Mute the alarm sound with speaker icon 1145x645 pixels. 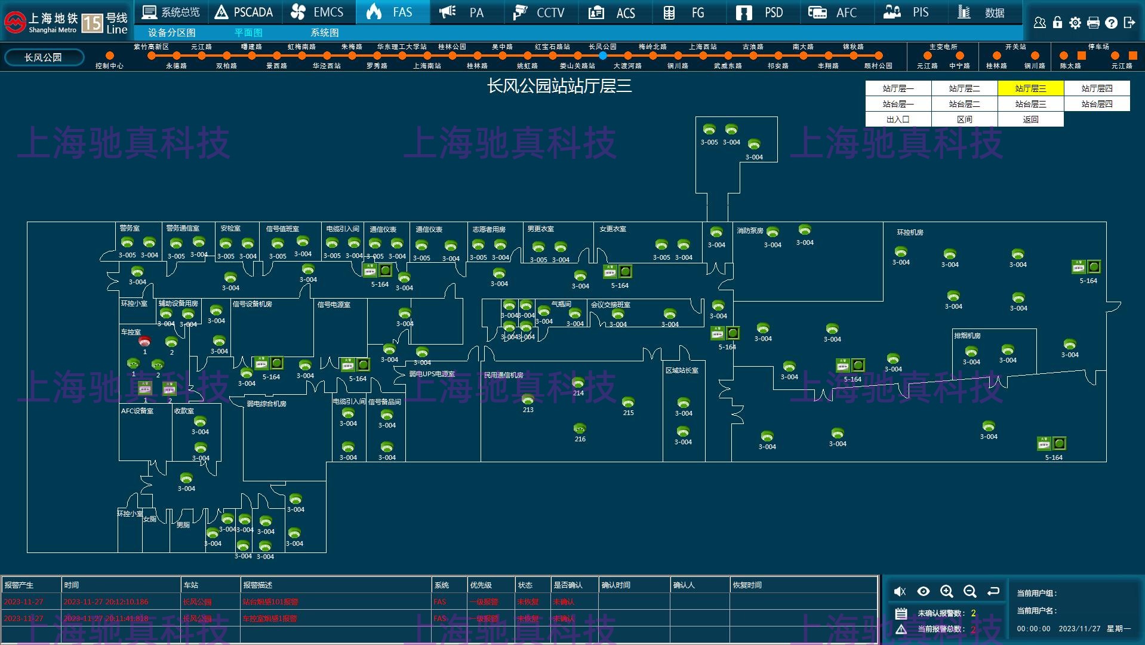click(x=900, y=591)
